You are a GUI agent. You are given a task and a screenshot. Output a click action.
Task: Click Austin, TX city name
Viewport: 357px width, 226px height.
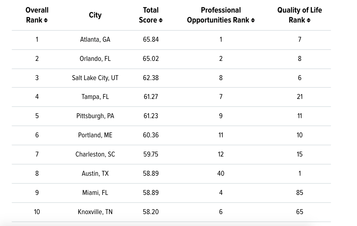tap(95, 173)
